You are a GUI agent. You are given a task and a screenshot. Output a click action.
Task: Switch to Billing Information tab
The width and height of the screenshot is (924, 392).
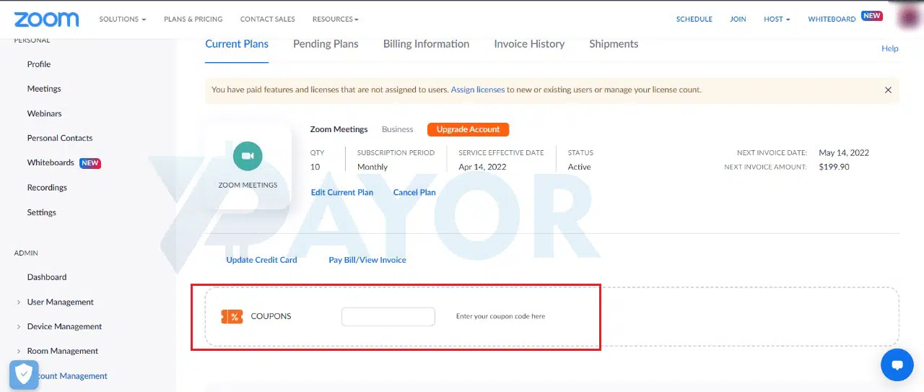426,44
